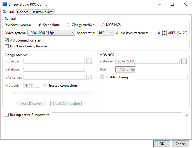Click the Port number field
This screenshot has width=192, height=148.
[x=123, y=69]
